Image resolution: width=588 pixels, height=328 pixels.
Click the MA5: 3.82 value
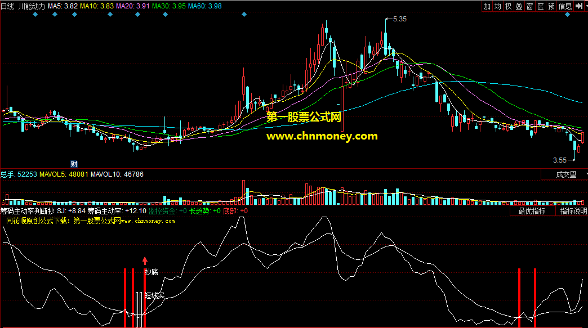63,6
